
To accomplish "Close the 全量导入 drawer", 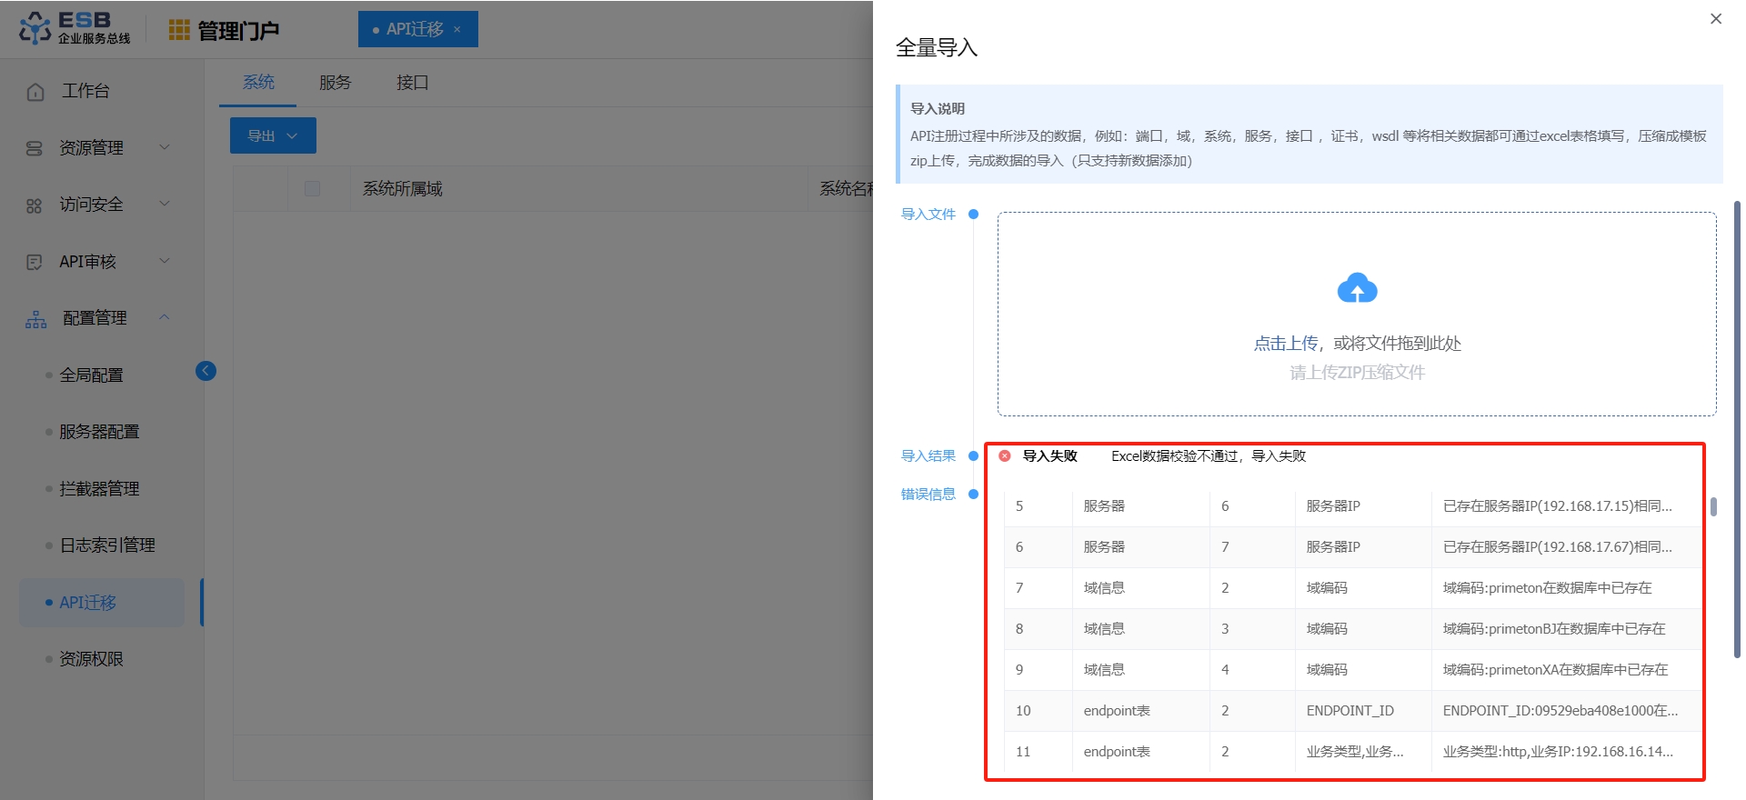I will (x=1716, y=19).
